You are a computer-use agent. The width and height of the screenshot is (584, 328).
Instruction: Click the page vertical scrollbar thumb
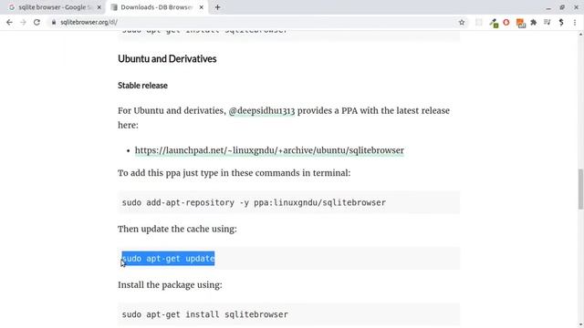(x=580, y=189)
